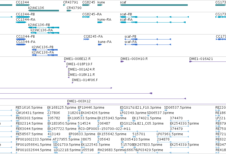Select EST GM16431.5prime
The height and width of the screenshot is (154, 226).
[18, 116]
